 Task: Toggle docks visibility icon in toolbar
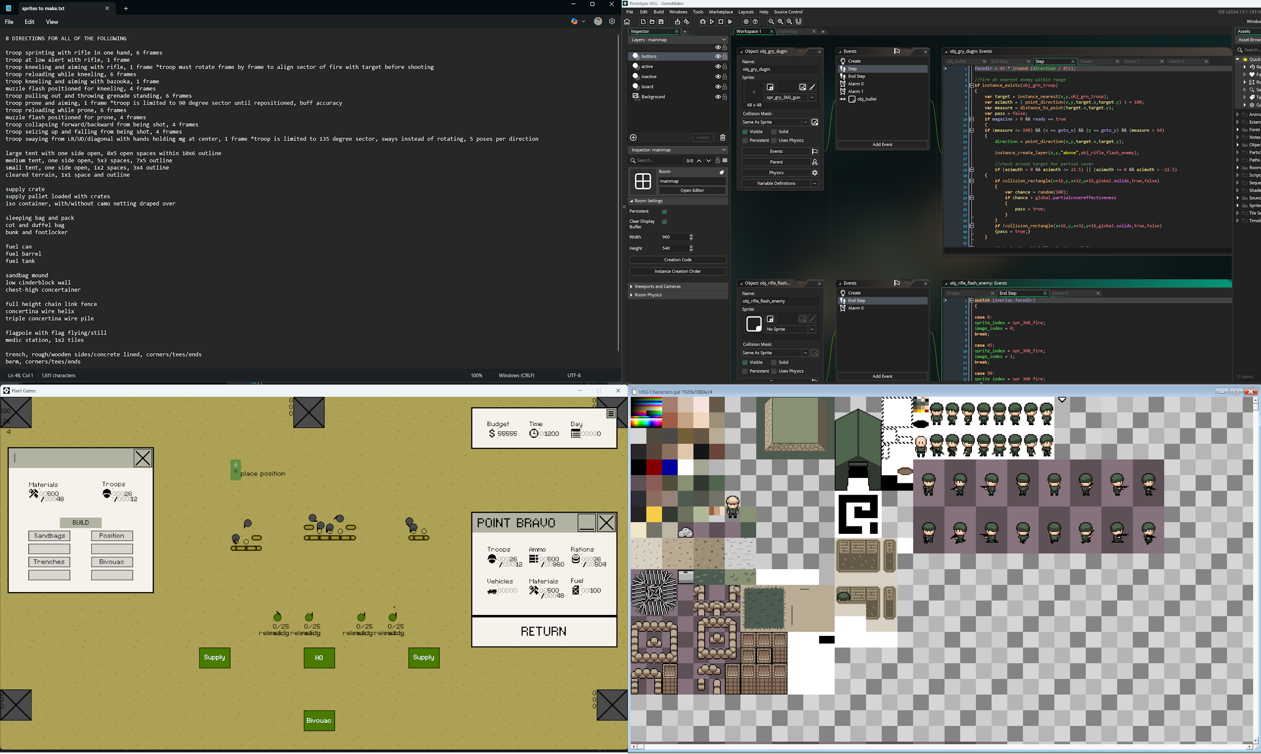click(799, 22)
